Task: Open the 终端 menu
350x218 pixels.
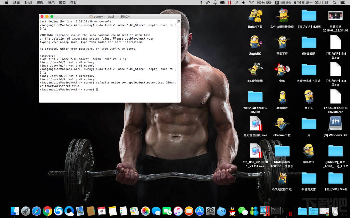Action: click(x=16, y=3)
